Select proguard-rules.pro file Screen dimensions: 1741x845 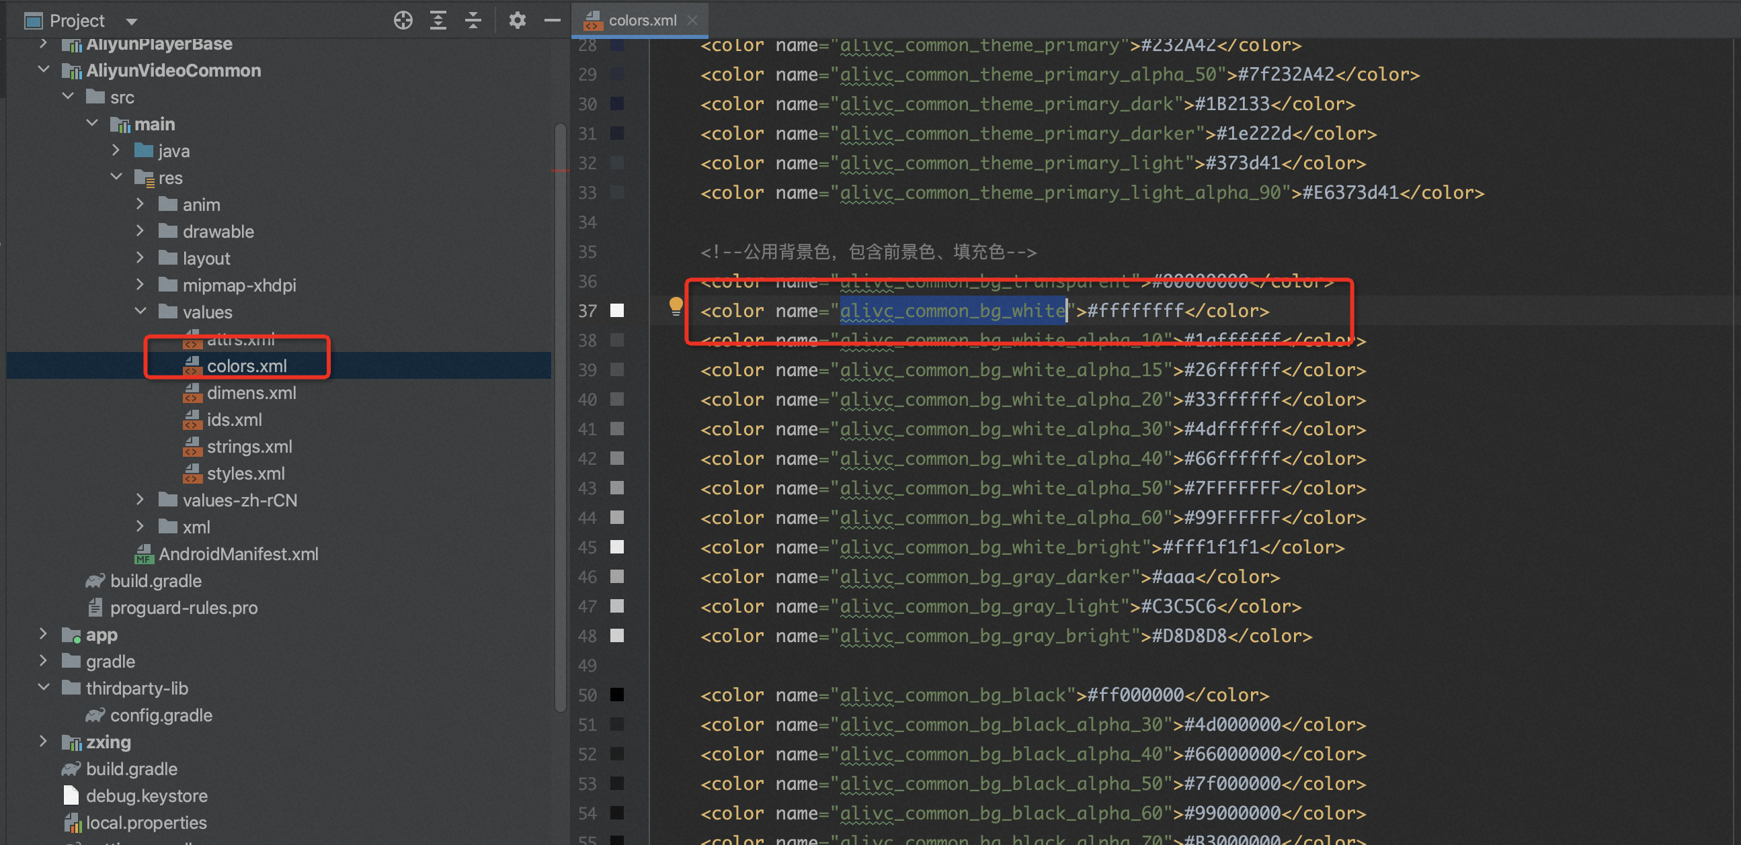click(x=184, y=608)
